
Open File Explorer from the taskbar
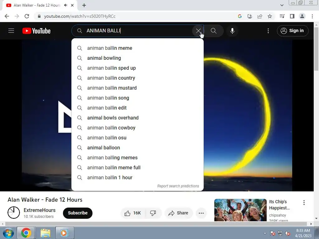point(45,233)
